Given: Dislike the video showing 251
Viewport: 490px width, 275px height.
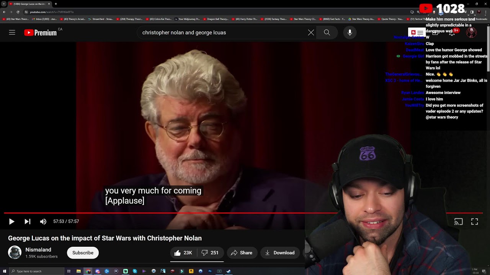Looking at the screenshot, I should coord(210,253).
